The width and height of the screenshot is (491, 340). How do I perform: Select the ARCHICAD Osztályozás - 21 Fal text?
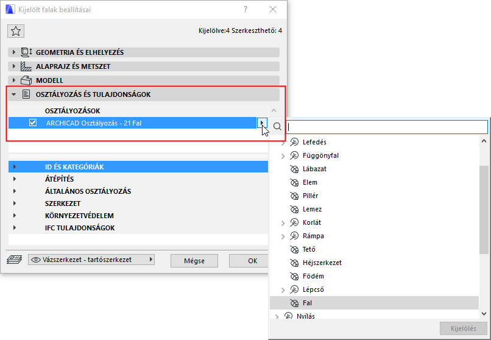[x=94, y=123]
